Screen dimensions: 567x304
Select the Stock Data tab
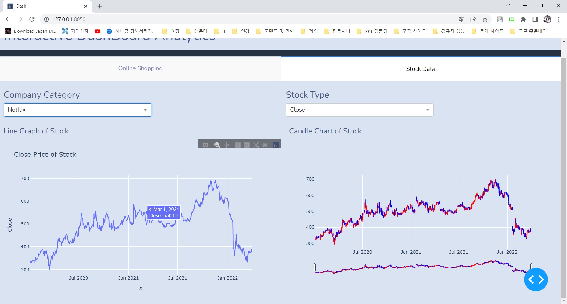pos(421,69)
